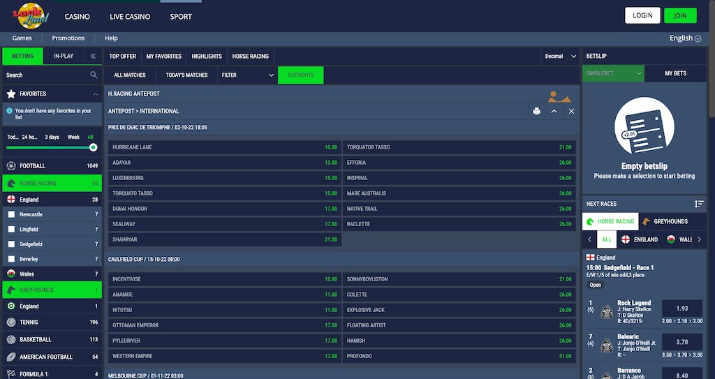This screenshot has width=715, height=379.
Task: Click the favorites info icon
Action: [x=9, y=110]
